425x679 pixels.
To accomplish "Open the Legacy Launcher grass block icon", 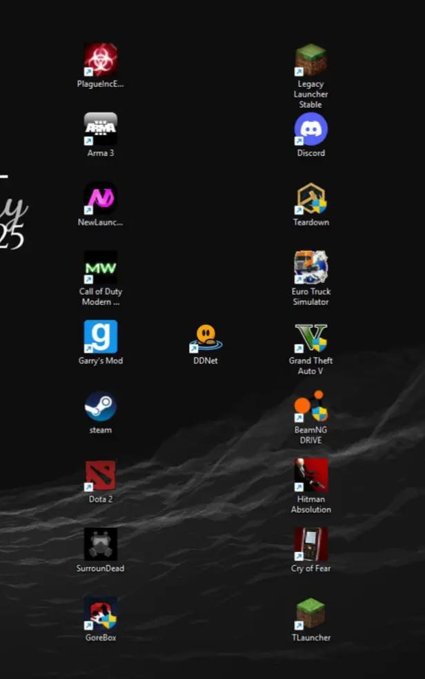I will point(310,59).
